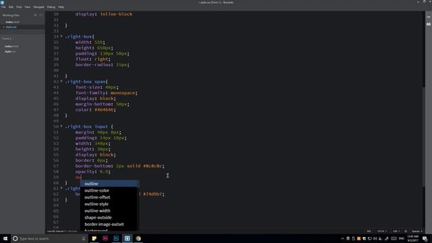Select 'shape-outside' hint

(109, 217)
